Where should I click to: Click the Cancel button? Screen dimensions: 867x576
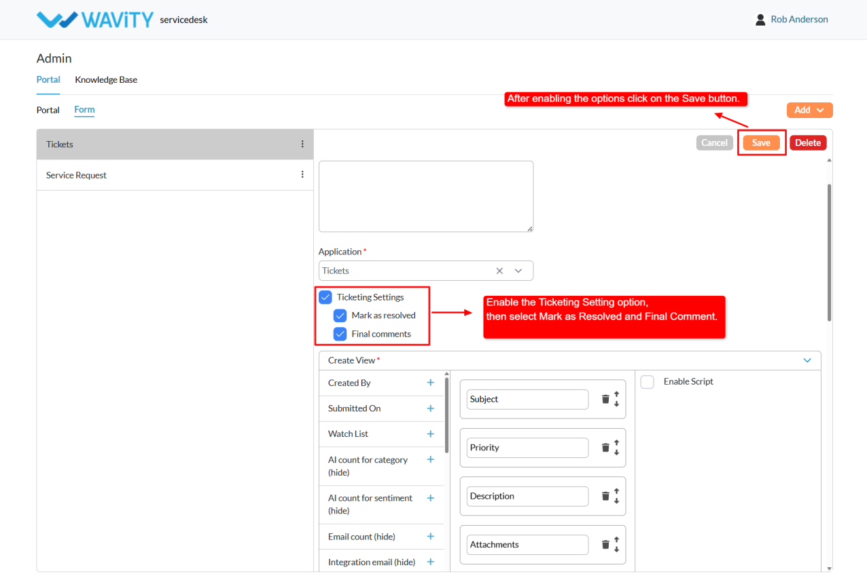pyautogui.click(x=715, y=142)
